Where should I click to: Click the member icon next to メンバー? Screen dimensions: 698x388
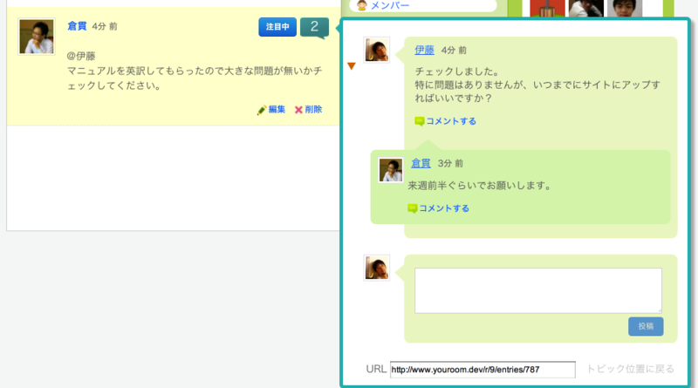click(362, 5)
